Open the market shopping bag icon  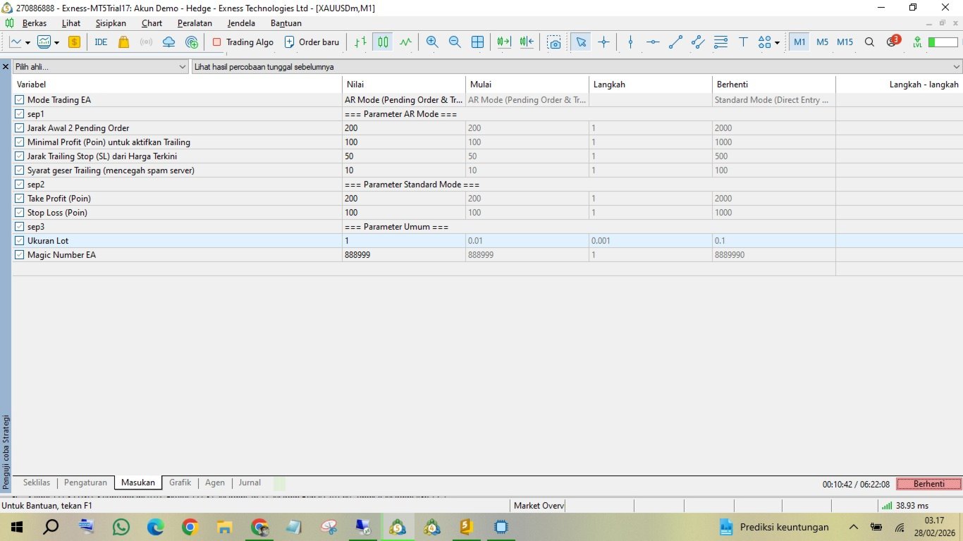(x=124, y=42)
